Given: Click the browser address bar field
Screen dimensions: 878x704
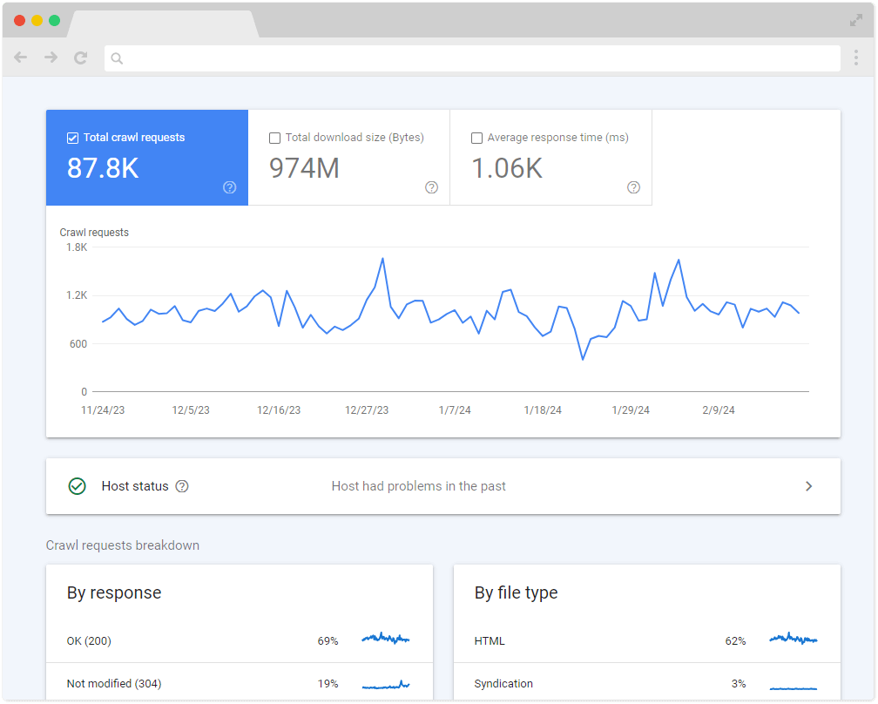Looking at the screenshot, I should point(472,58).
